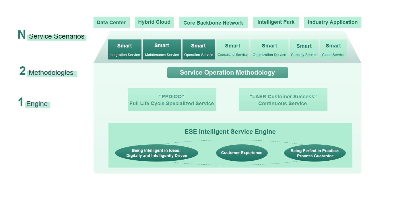Open the Smart Consulting Service tile
Image resolution: width=394 pixels, height=197 pixels.
point(232,49)
